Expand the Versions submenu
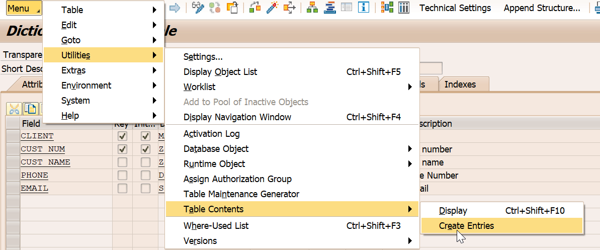 coord(292,241)
